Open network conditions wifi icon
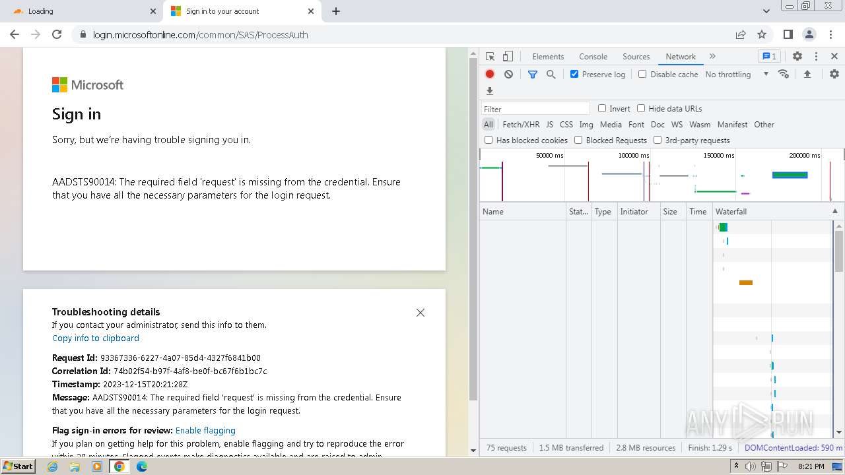The width and height of the screenshot is (845, 475). (784, 74)
